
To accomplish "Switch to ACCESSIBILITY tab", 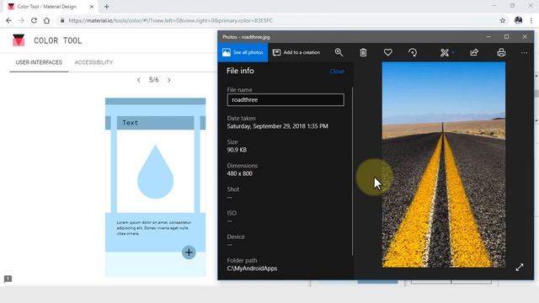I will tap(93, 62).
